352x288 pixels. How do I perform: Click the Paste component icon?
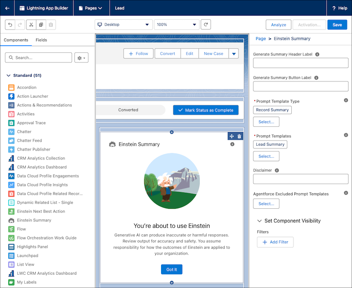[x=50, y=25]
